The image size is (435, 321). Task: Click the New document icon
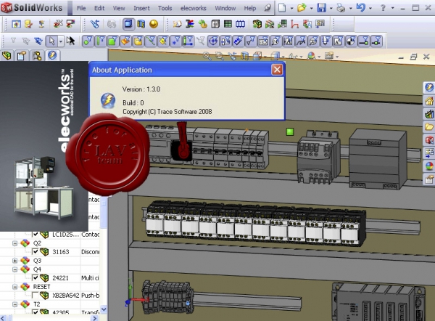pyautogui.click(x=282, y=8)
